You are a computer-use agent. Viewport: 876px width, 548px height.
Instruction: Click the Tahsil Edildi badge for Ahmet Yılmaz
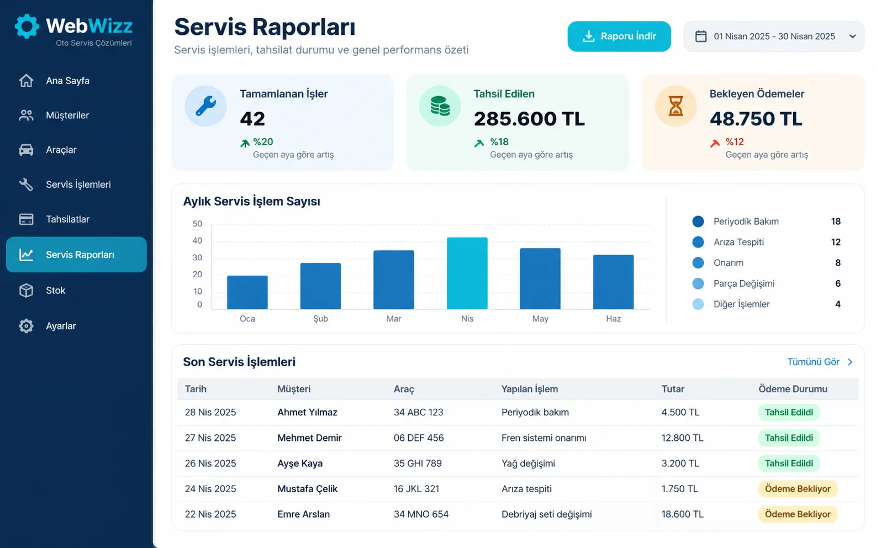pos(789,412)
